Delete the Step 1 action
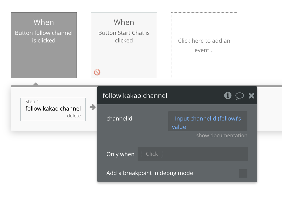This screenshot has width=282, height=197. (x=74, y=116)
